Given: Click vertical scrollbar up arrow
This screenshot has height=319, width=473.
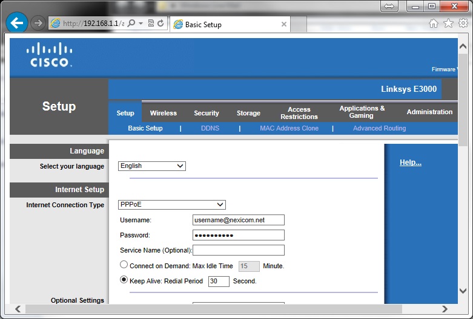Looking at the screenshot, I should click(x=463, y=47).
